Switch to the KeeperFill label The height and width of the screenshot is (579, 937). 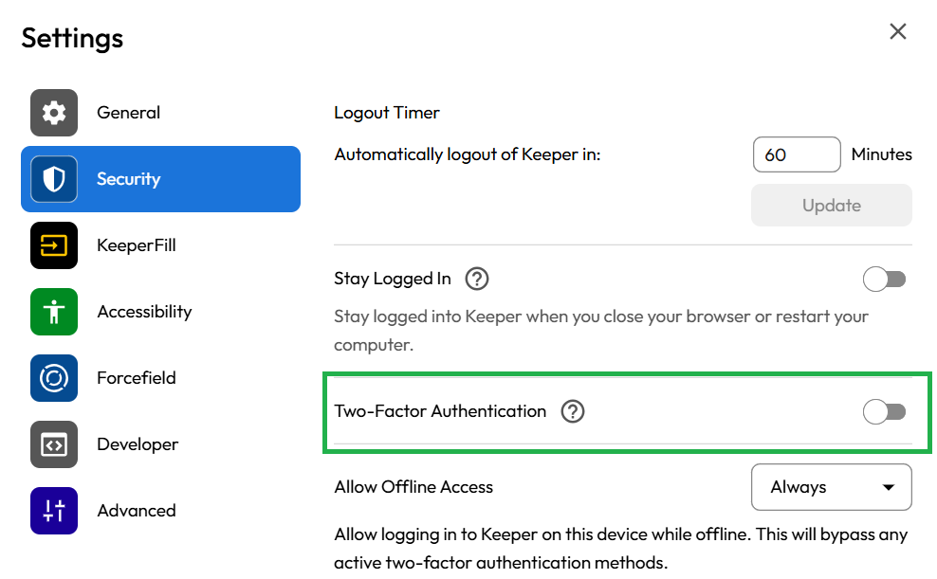point(137,245)
